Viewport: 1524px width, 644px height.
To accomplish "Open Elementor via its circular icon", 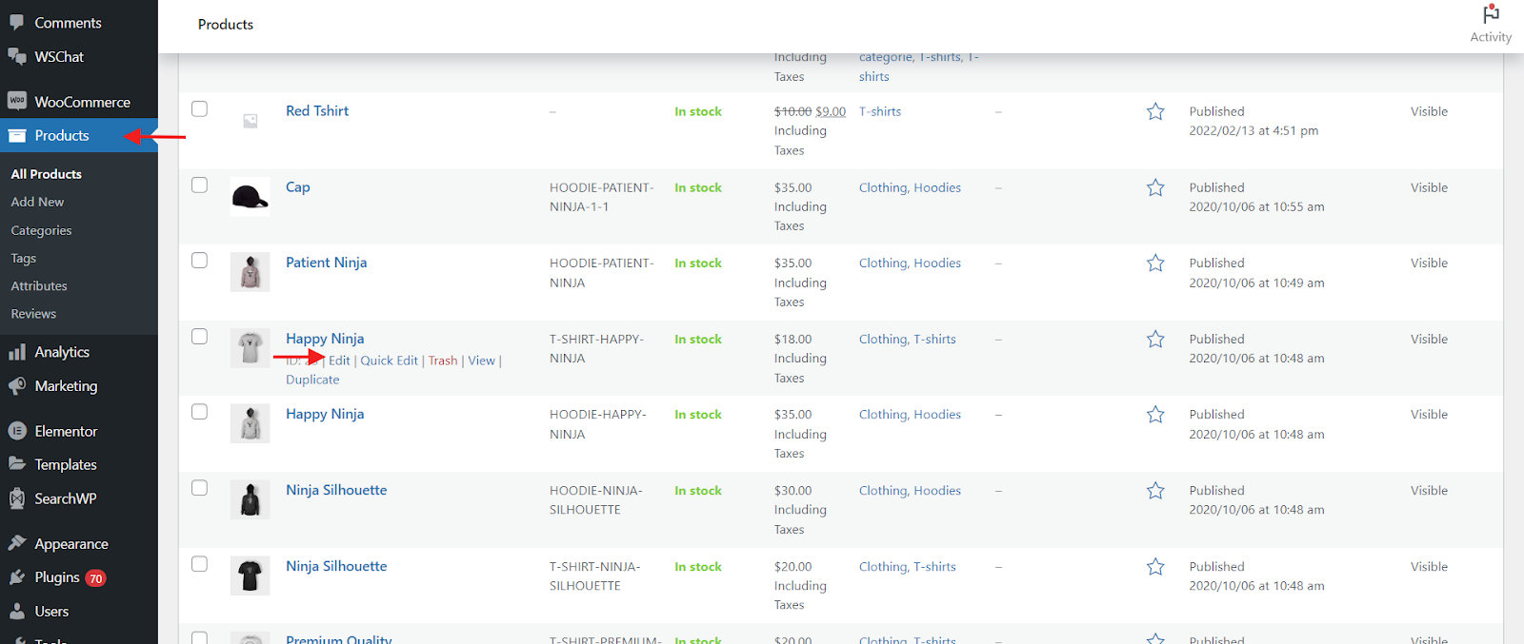I will pyautogui.click(x=17, y=431).
